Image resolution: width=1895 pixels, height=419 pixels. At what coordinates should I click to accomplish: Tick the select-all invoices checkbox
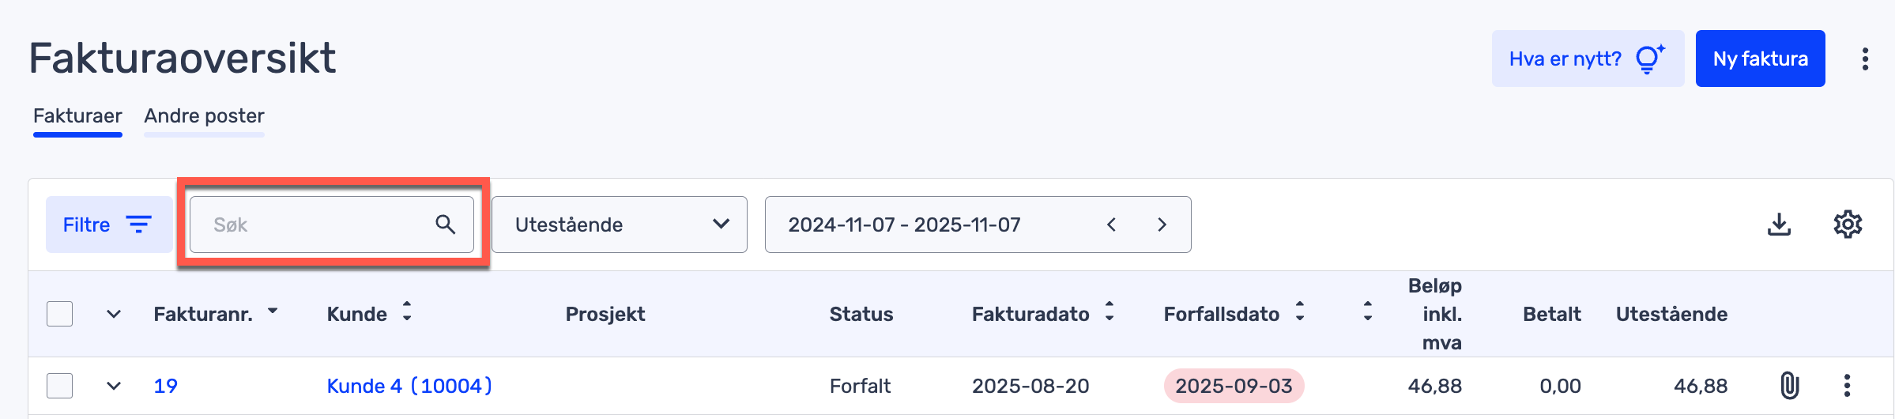tap(60, 314)
